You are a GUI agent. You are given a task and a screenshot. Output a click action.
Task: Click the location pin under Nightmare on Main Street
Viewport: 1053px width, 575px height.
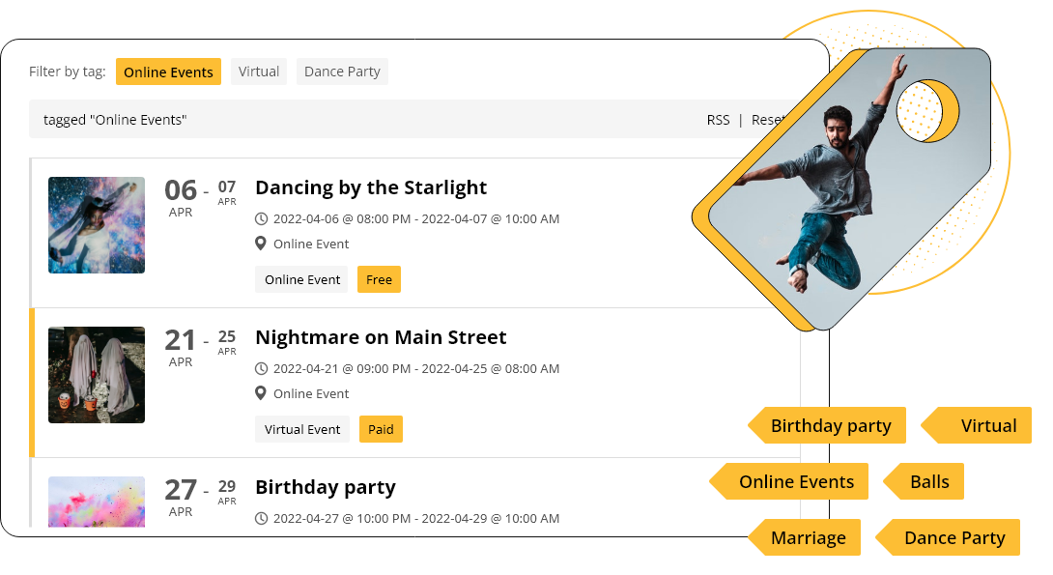[x=260, y=392]
